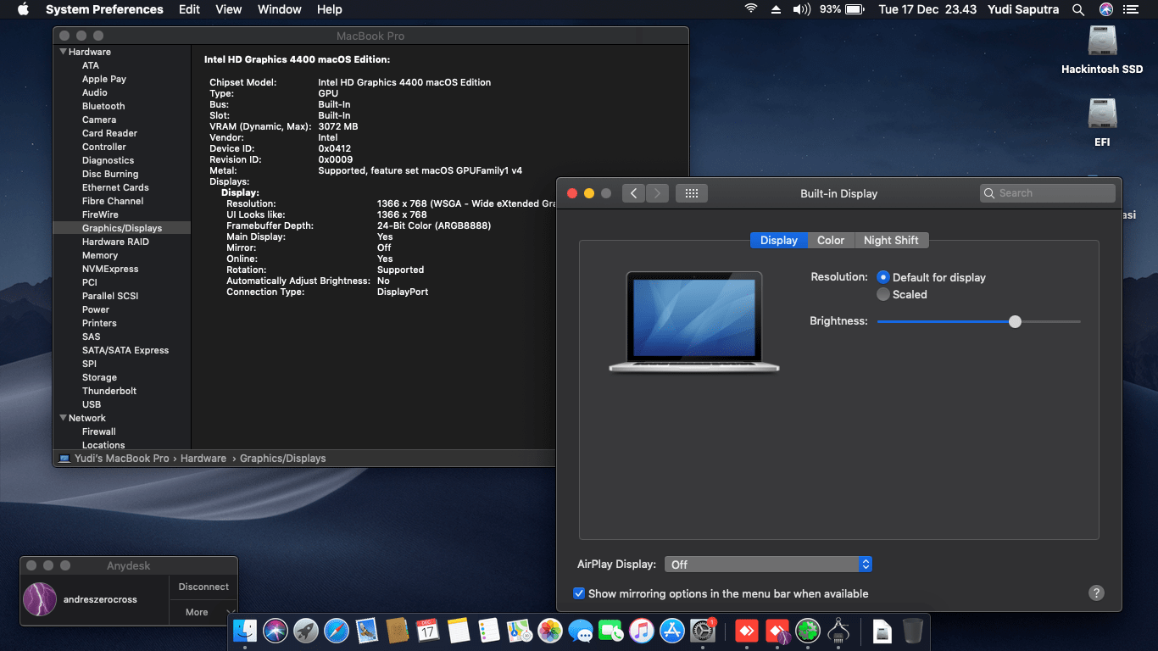1158x651 pixels.
Task: Launch the Calendar app
Action: click(x=428, y=631)
